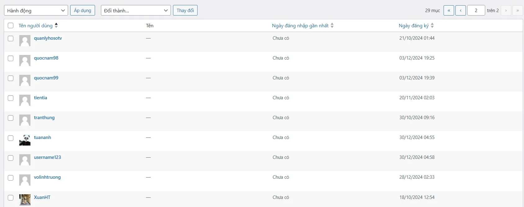Select the checkbox for tranthung
The height and width of the screenshot is (207, 524).
coord(11,118)
